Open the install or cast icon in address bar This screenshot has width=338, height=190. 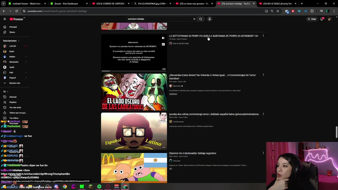point(266,11)
